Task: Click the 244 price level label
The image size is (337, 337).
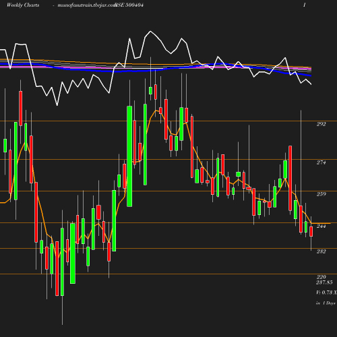Action: (321, 226)
